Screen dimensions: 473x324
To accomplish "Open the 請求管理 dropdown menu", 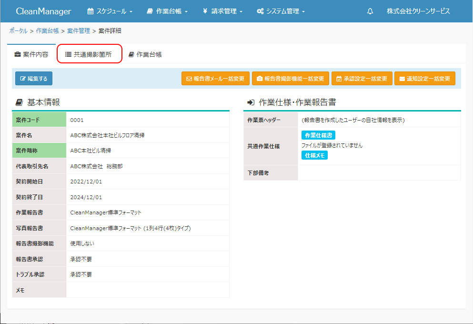I will pos(222,11).
